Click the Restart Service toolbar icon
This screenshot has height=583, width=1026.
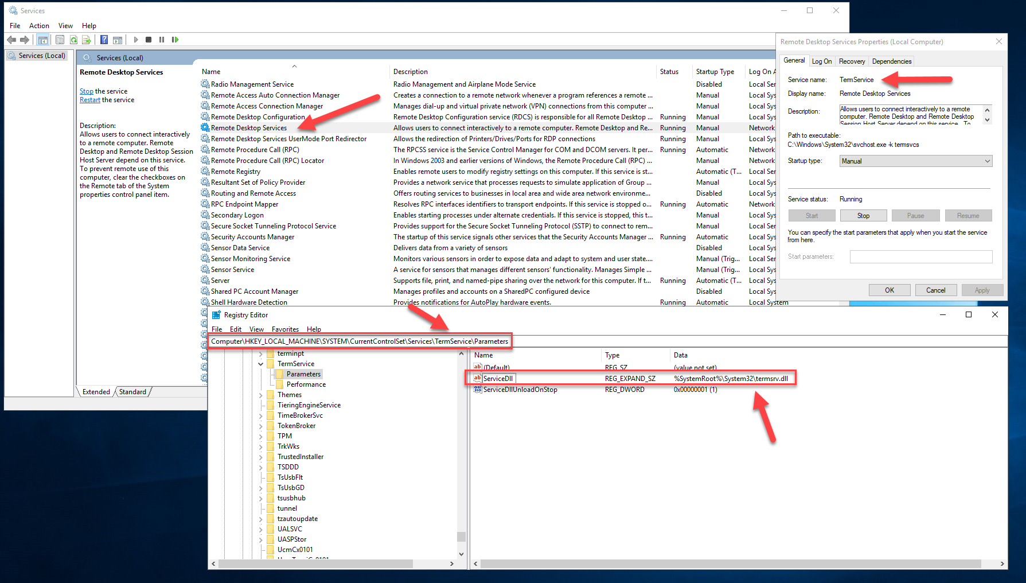click(175, 40)
